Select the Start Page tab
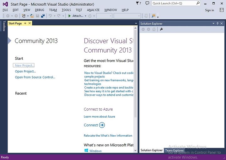Screen dimensions: 226x160 pyautogui.click(x=15, y=23)
